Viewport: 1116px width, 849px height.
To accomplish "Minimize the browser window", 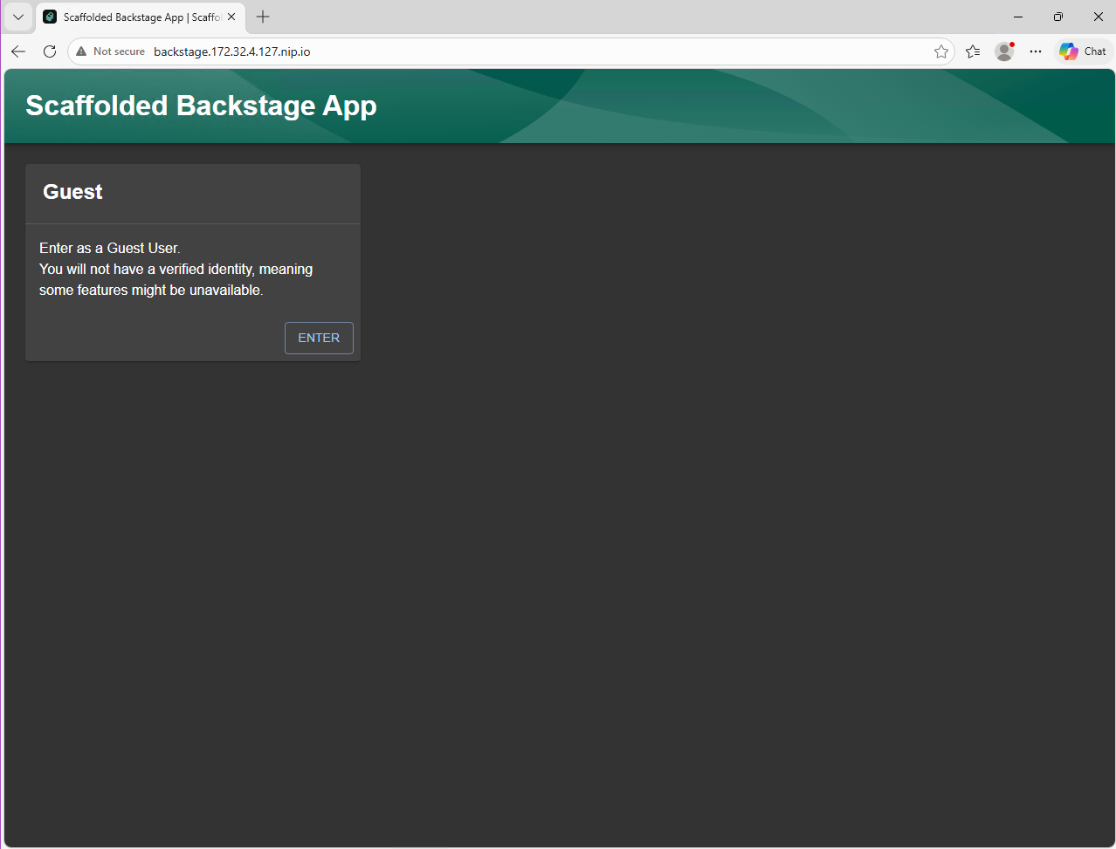I will [x=1018, y=17].
